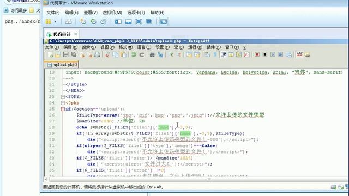Open Notepad++ 搜索(S) menu
Screen dimensions: 349x196
(89, 47)
